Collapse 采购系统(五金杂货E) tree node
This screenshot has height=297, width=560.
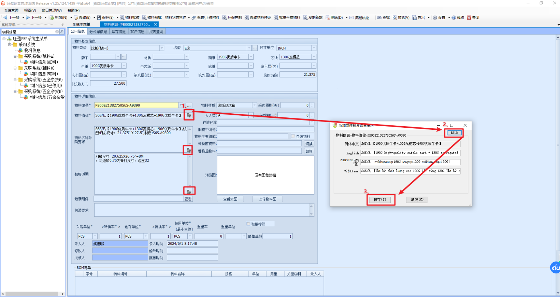[15, 80]
